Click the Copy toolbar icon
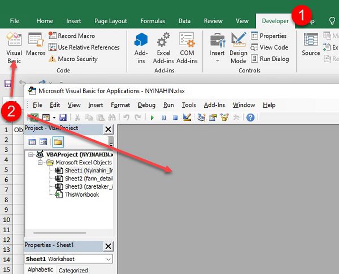Image resolution: width=339 pixels, height=274 pixels. (89, 118)
